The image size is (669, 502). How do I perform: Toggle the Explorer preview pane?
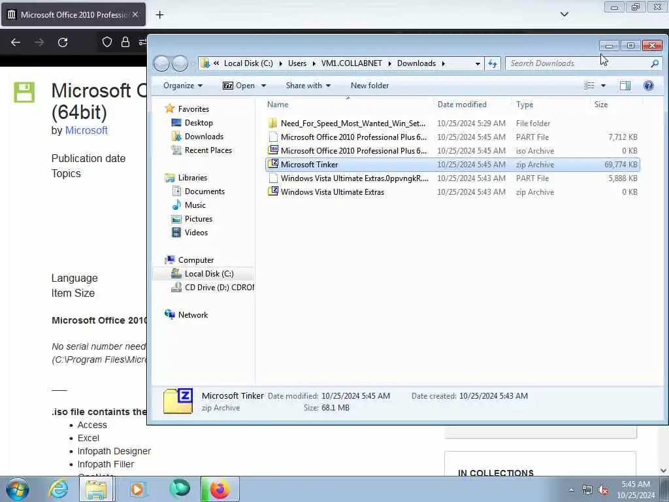(625, 86)
